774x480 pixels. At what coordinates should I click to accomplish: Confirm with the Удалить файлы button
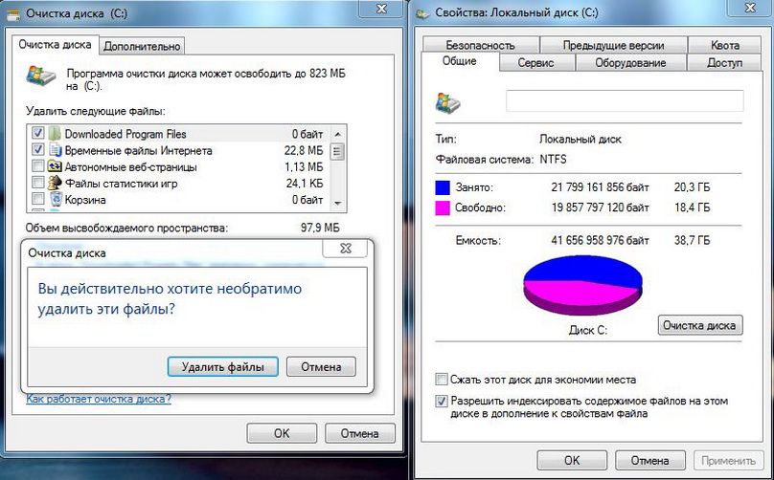[222, 367]
